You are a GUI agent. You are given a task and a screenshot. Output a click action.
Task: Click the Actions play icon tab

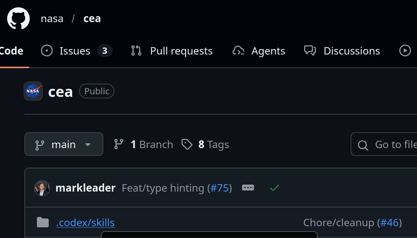point(405,50)
